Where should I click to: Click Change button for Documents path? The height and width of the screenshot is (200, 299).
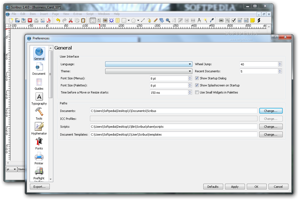[271, 111]
